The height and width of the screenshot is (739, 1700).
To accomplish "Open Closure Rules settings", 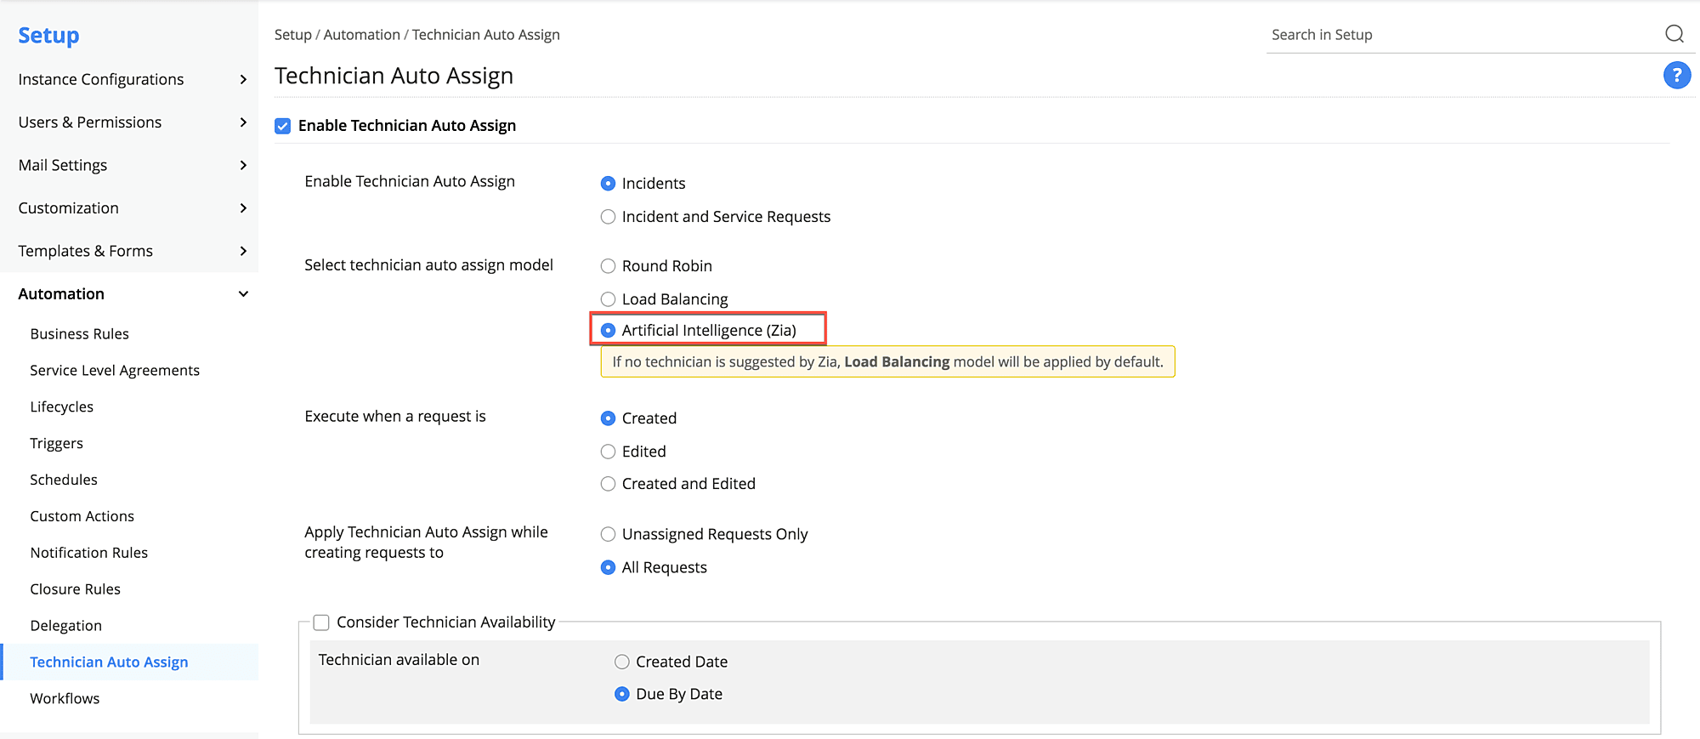I will [x=76, y=589].
